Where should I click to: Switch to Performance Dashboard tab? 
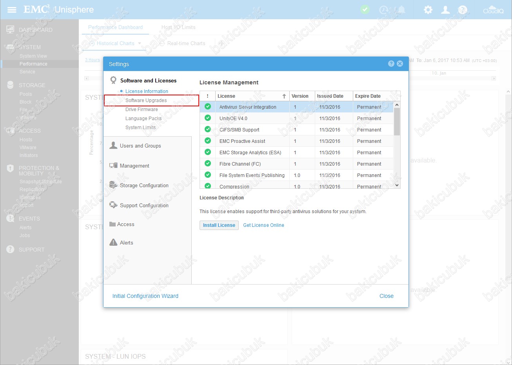[x=115, y=27]
